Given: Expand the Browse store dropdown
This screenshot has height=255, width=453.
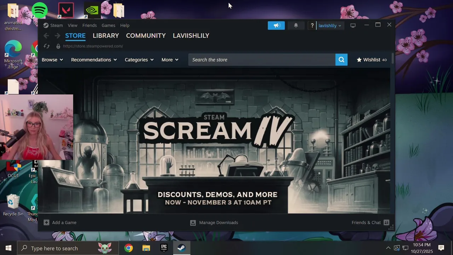Looking at the screenshot, I should coord(52,60).
